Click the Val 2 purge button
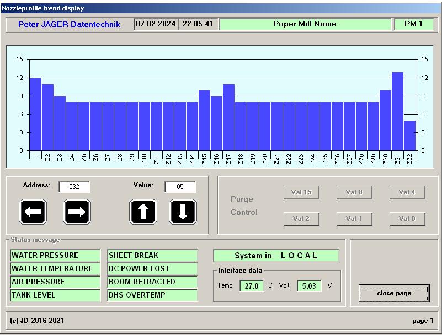Image resolution: width=442 pixels, height=335 pixels. (301, 219)
